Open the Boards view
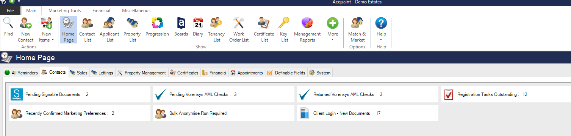Screen dimensions: 571x136 (x=181, y=27)
